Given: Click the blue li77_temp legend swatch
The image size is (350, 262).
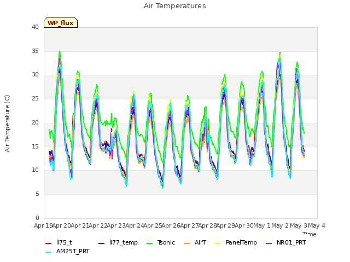Looking at the screenshot, I should tap(101, 243).
